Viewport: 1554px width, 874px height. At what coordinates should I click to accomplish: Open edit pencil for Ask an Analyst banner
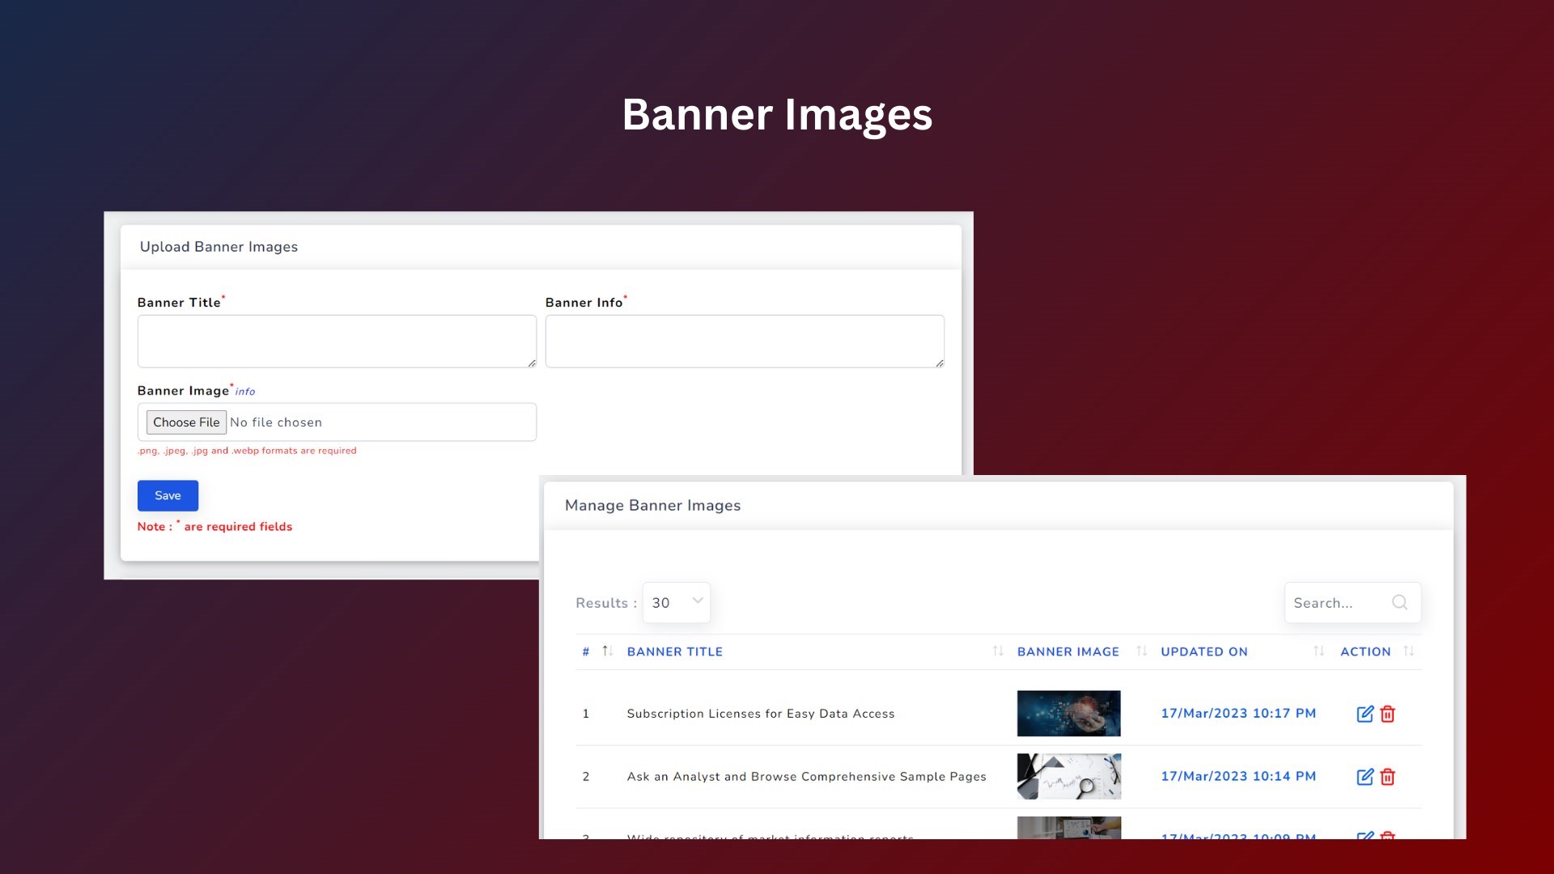click(x=1365, y=777)
